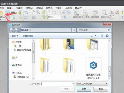Image resolution: width=124 pixels, height=93 pixels.
Task: Select 家庭组 in the navigation pane
Action: [17, 65]
